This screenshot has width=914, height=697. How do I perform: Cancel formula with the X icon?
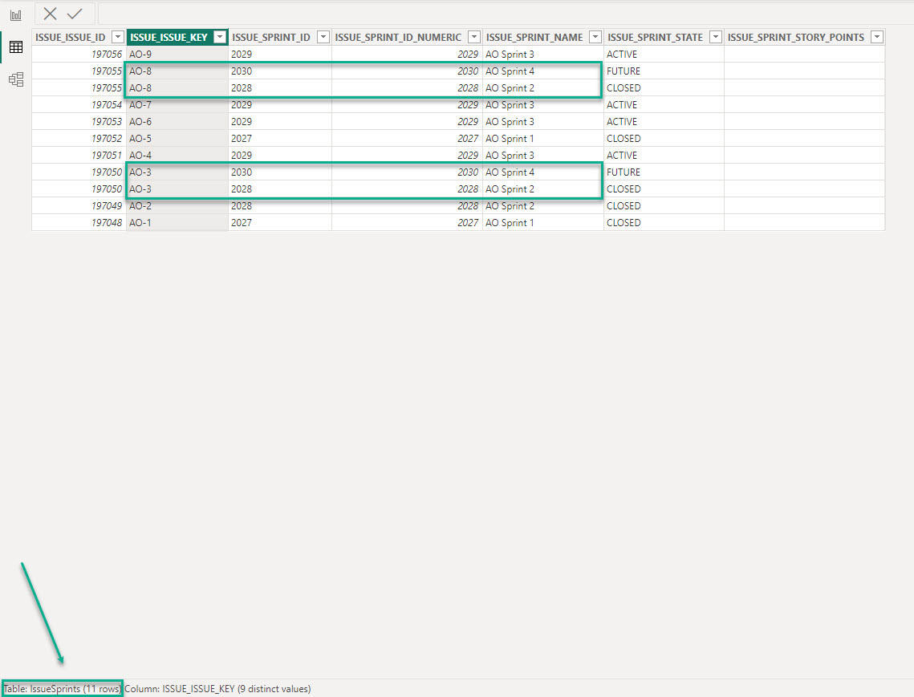point(51,14)
